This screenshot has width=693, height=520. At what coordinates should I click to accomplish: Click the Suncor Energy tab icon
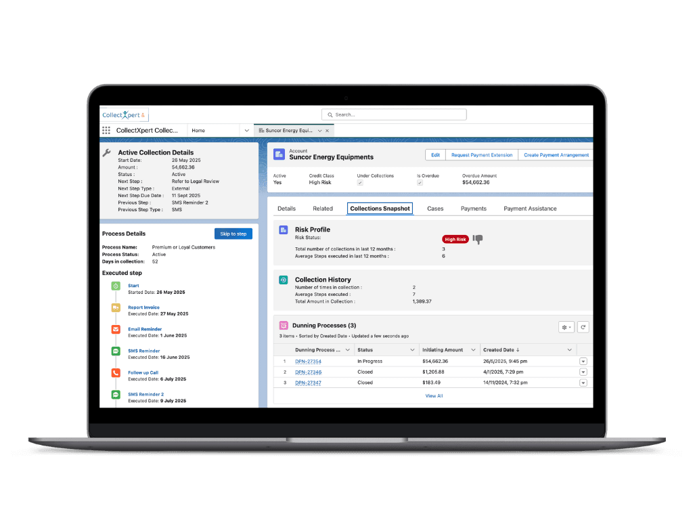click(261, 131)
